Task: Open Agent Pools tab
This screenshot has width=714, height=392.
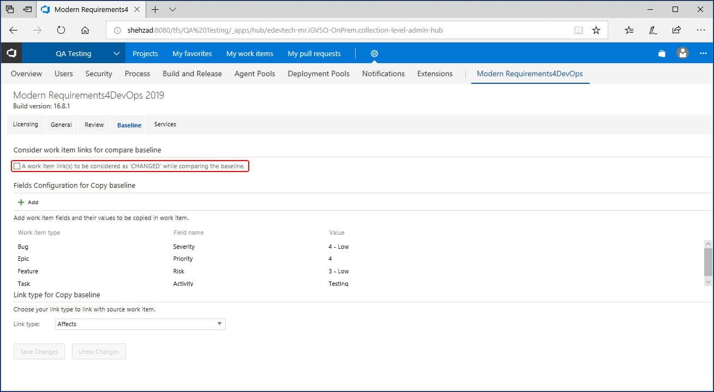Action: coord(255,73)
